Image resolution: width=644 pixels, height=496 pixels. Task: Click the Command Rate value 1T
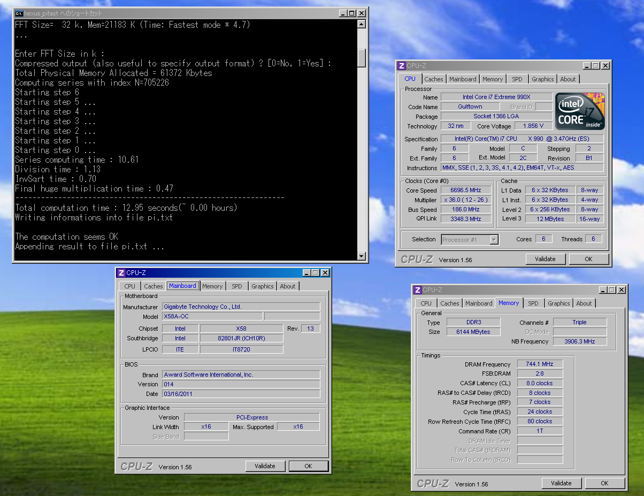pos(540,431)
